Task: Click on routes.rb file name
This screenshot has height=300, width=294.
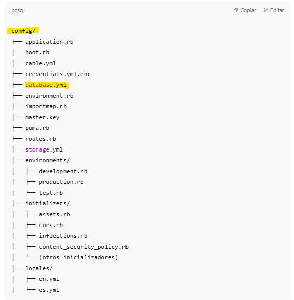Action: (x=40, y=139)
